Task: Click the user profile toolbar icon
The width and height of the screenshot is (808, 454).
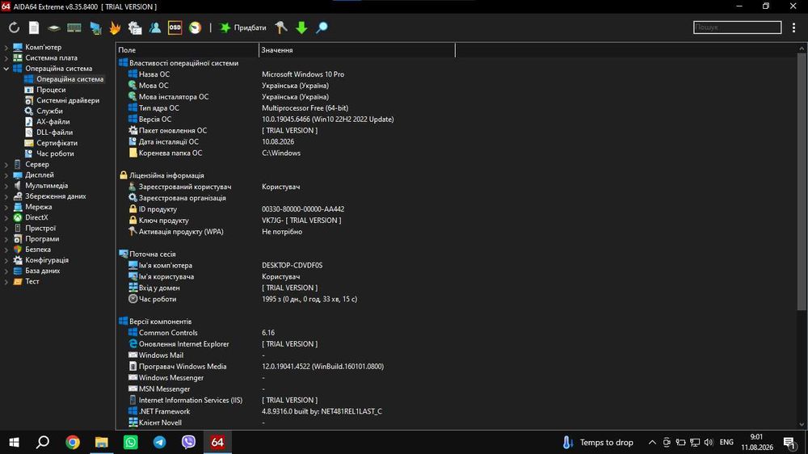Action: [x=154, y=27]
